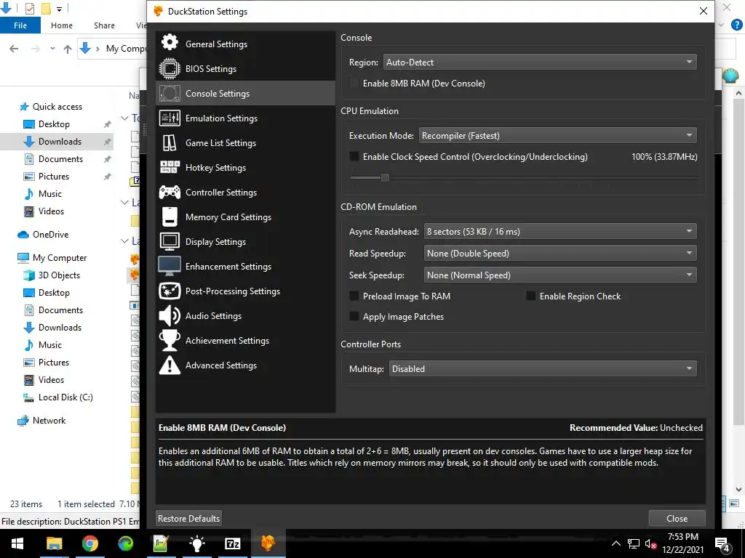Open General Settings gear icon

tap(170, 44)
